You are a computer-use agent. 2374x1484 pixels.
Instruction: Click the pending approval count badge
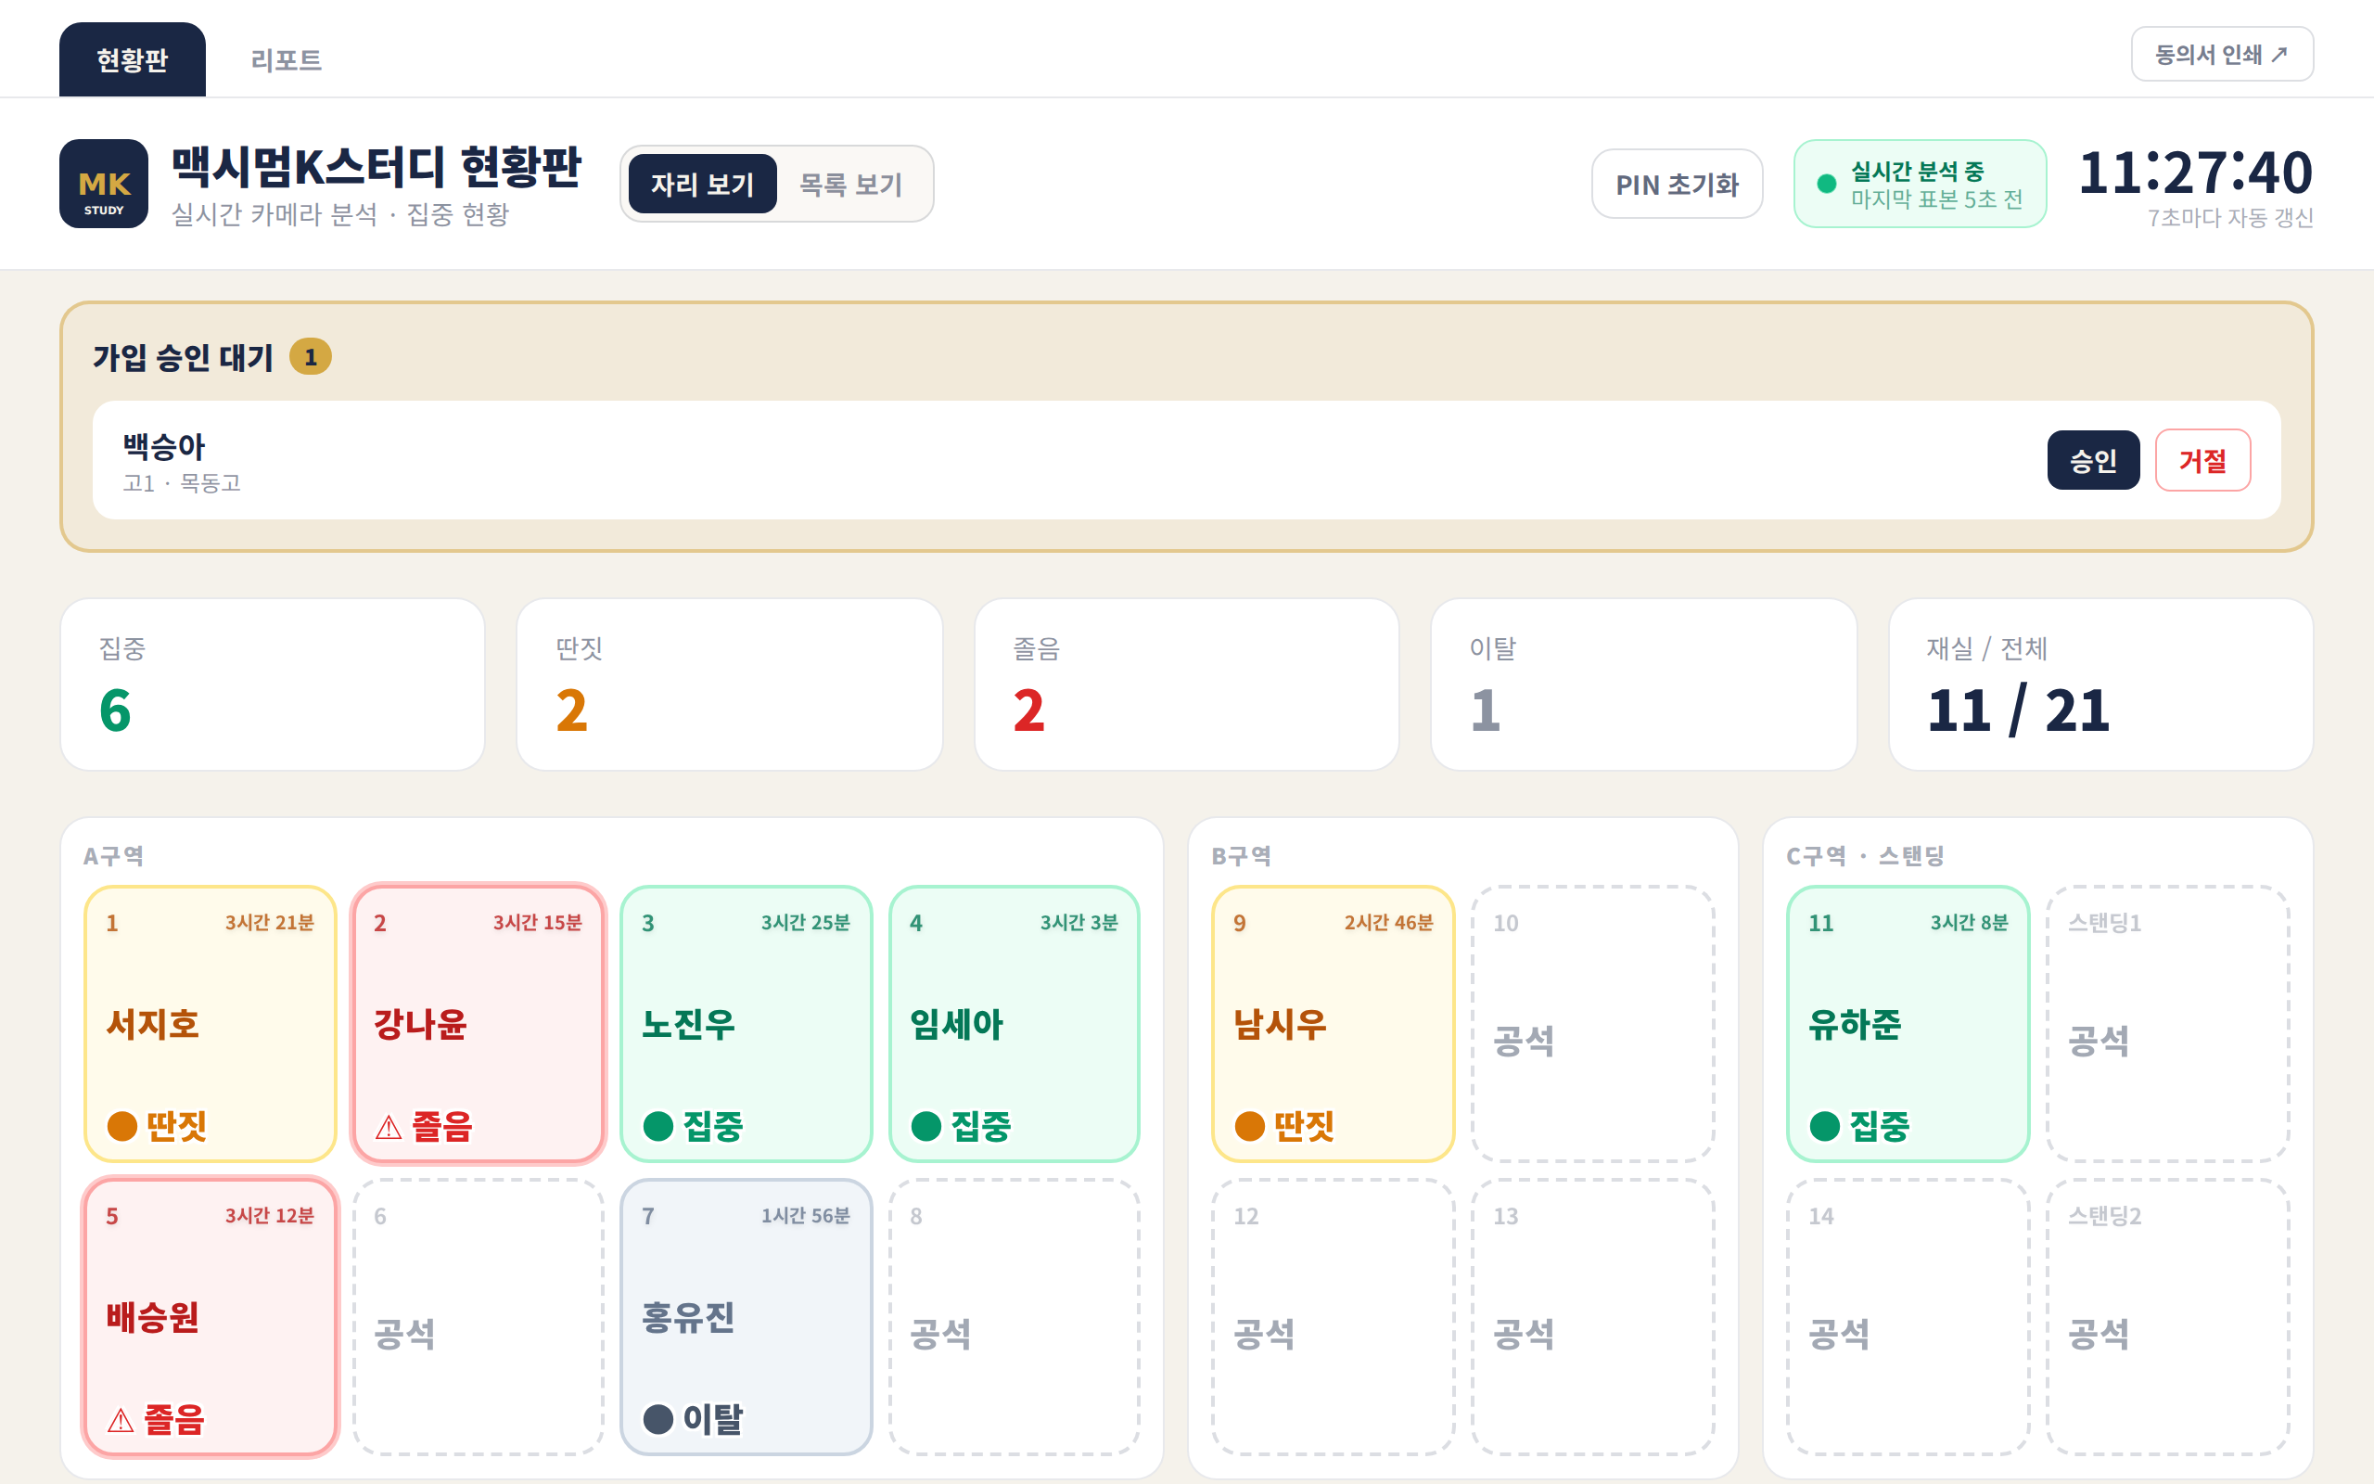tap(310, 356)
